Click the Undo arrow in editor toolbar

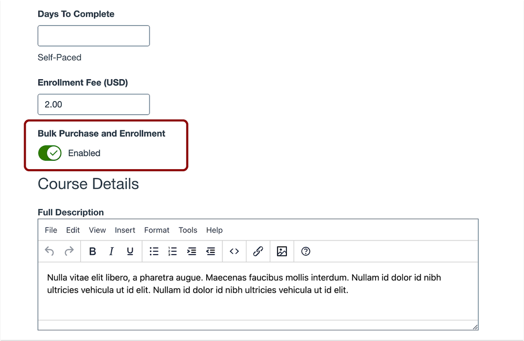(x=49, y=251)
